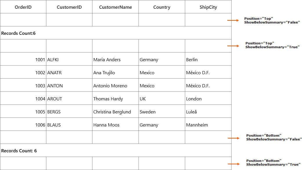302x170 pixels.
Task: Select the ANTON customer ID cell
Action: point(69,85)
